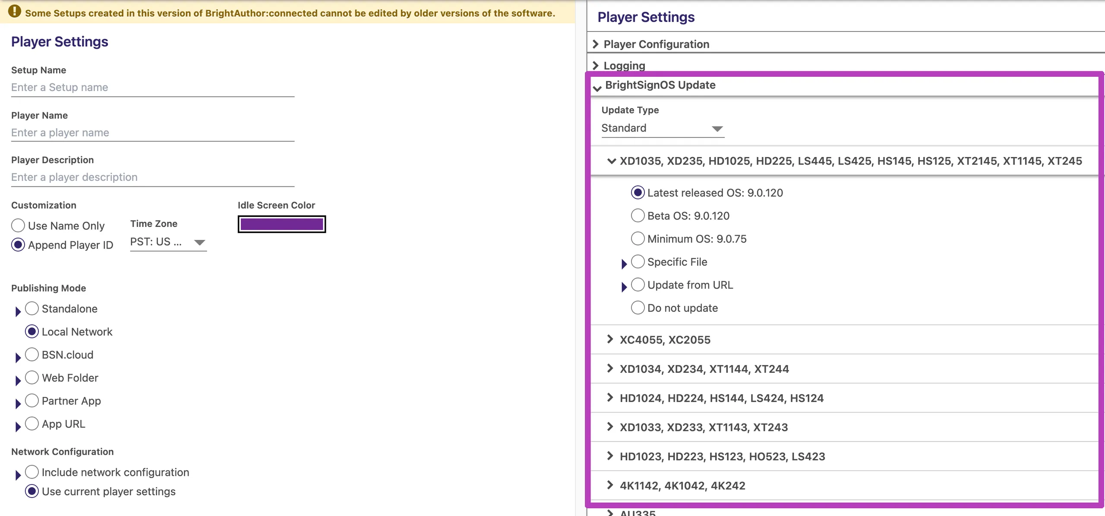Screen dimensions: 1105x516
Task: Click the warning icon in the banner
Action: (x=15, y=11)
